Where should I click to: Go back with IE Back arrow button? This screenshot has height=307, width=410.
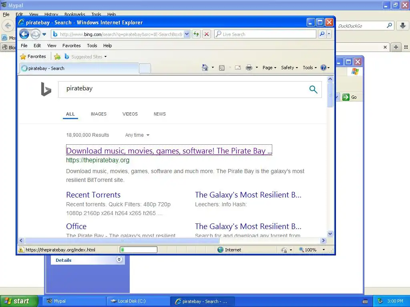(x=24, y=34)
